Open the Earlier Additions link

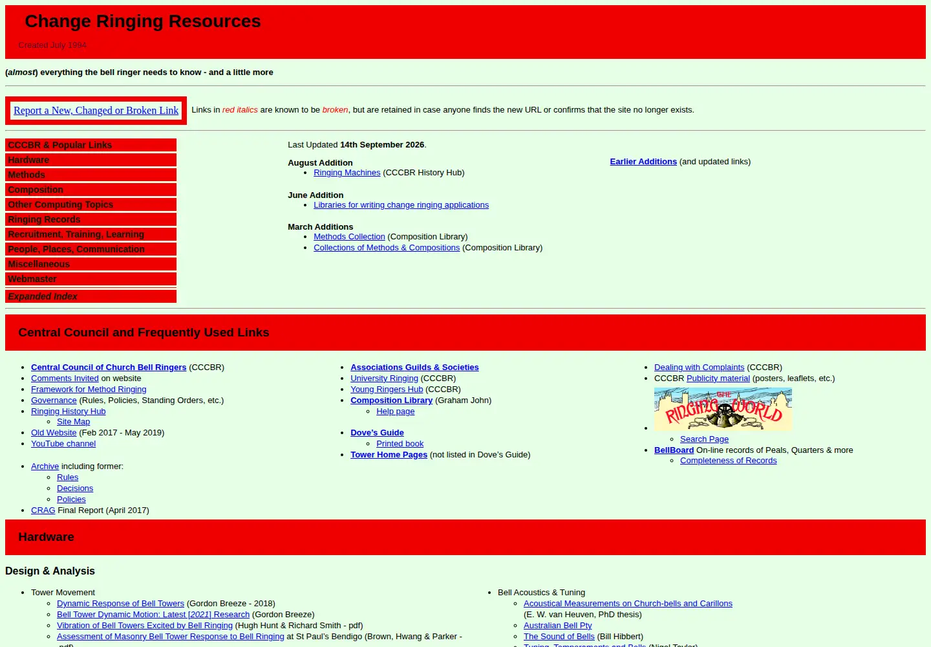tap(643, 162)
